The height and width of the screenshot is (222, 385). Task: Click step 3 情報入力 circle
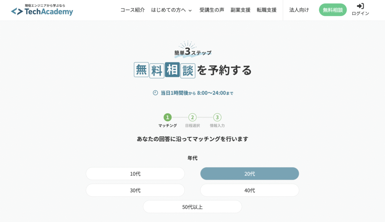click(x=217, y=117)
